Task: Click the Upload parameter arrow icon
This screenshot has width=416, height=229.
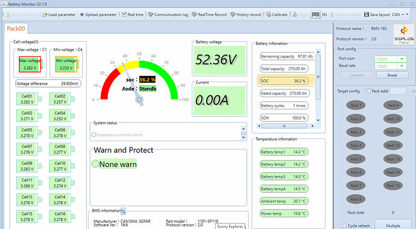Action: 82,15
